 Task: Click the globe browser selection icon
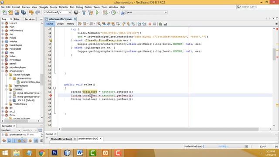tap(76, 12)
